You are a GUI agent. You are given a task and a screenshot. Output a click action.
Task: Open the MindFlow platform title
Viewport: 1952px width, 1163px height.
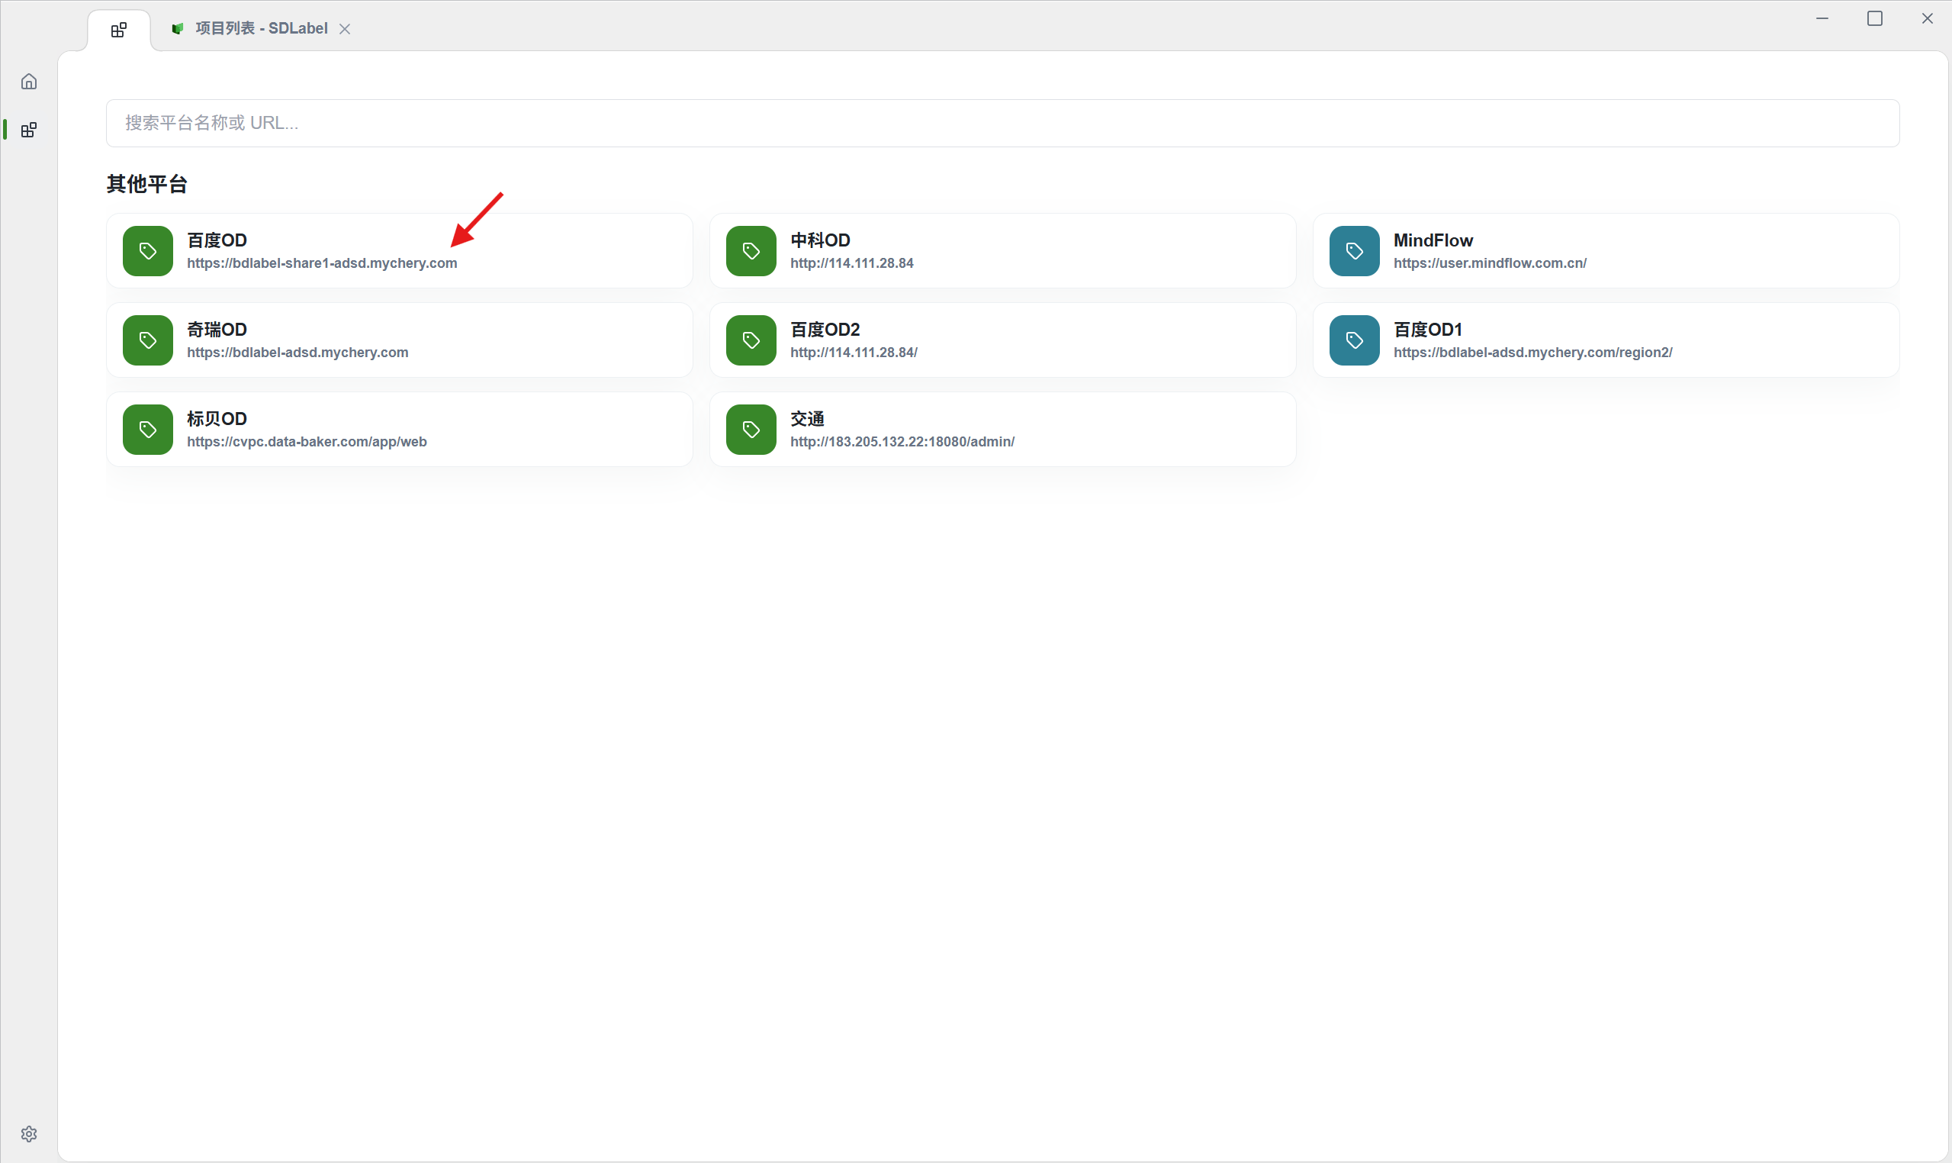1433,240
